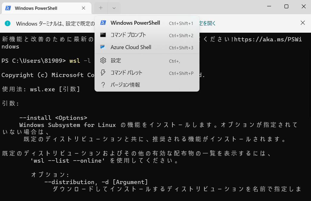The image size is (311, 201).
Task: Click the Azure Cloud Shell icon
Action: 103,47
